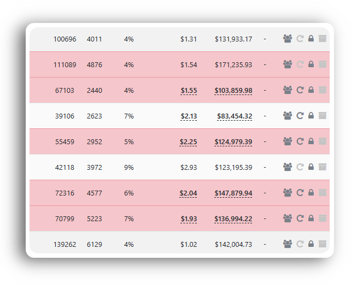Click the underlined $103,859.98 amount
The image size is (357, 284).
click(233, 91)
